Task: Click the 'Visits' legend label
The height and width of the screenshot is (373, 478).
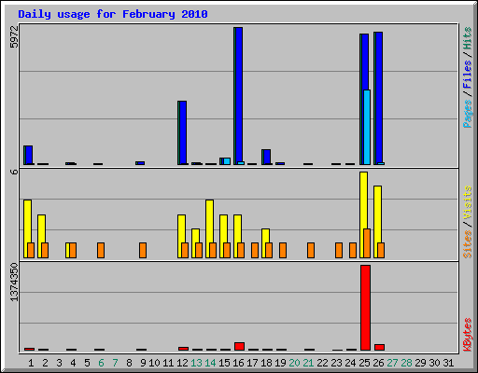Action: click(468, 203)
